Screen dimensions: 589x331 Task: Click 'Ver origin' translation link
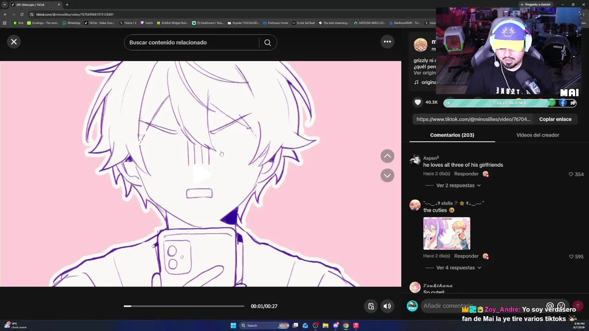pyautogui.click(x=424, y=73)
